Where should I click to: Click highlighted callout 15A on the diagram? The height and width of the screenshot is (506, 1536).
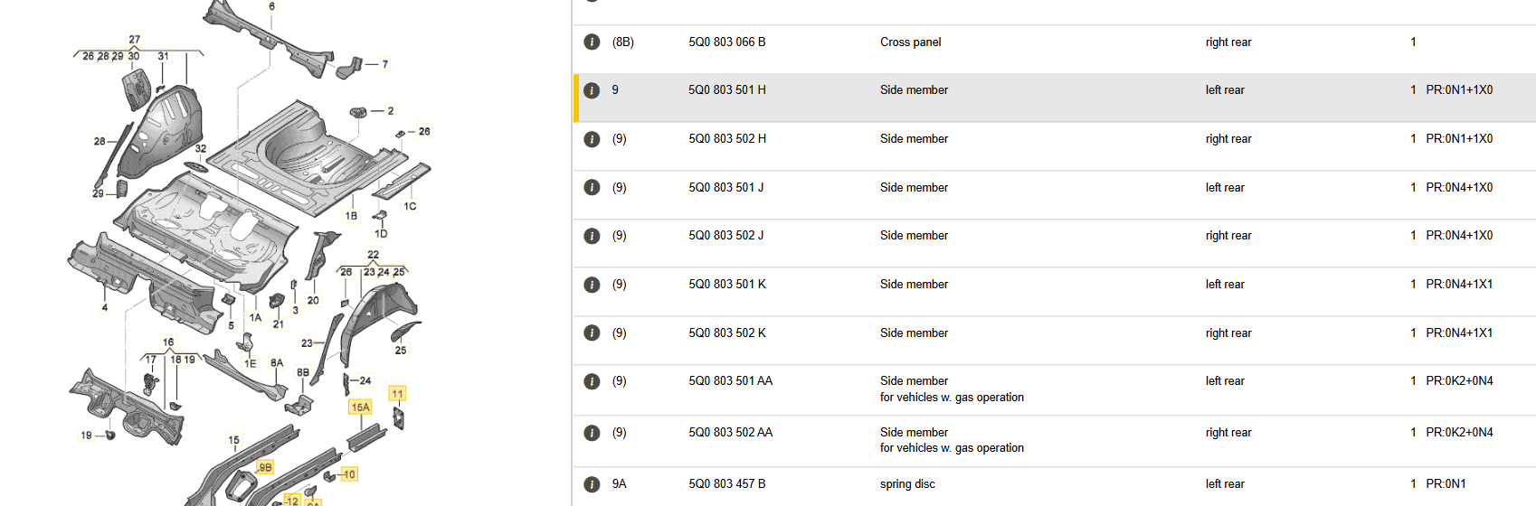pyautogui.click(x=360, y=408)
